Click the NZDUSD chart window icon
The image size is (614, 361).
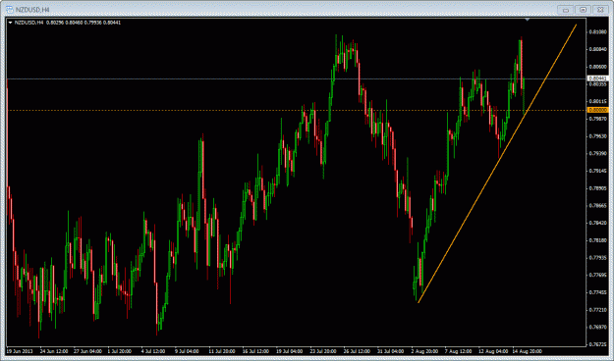click(10, 9)
